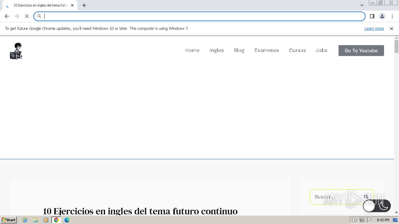Open the Cursos menu item
399x224 pixels.
tap(297, 50)
